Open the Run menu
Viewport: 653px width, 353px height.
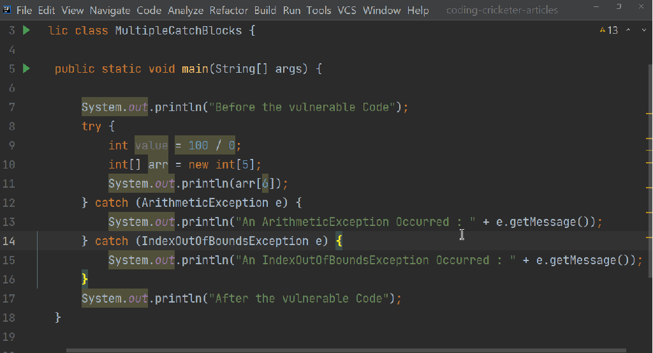291,10
